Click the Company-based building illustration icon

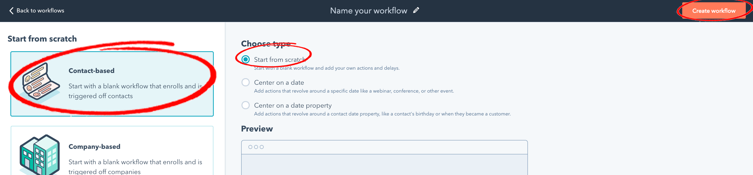tap(40, 155)
